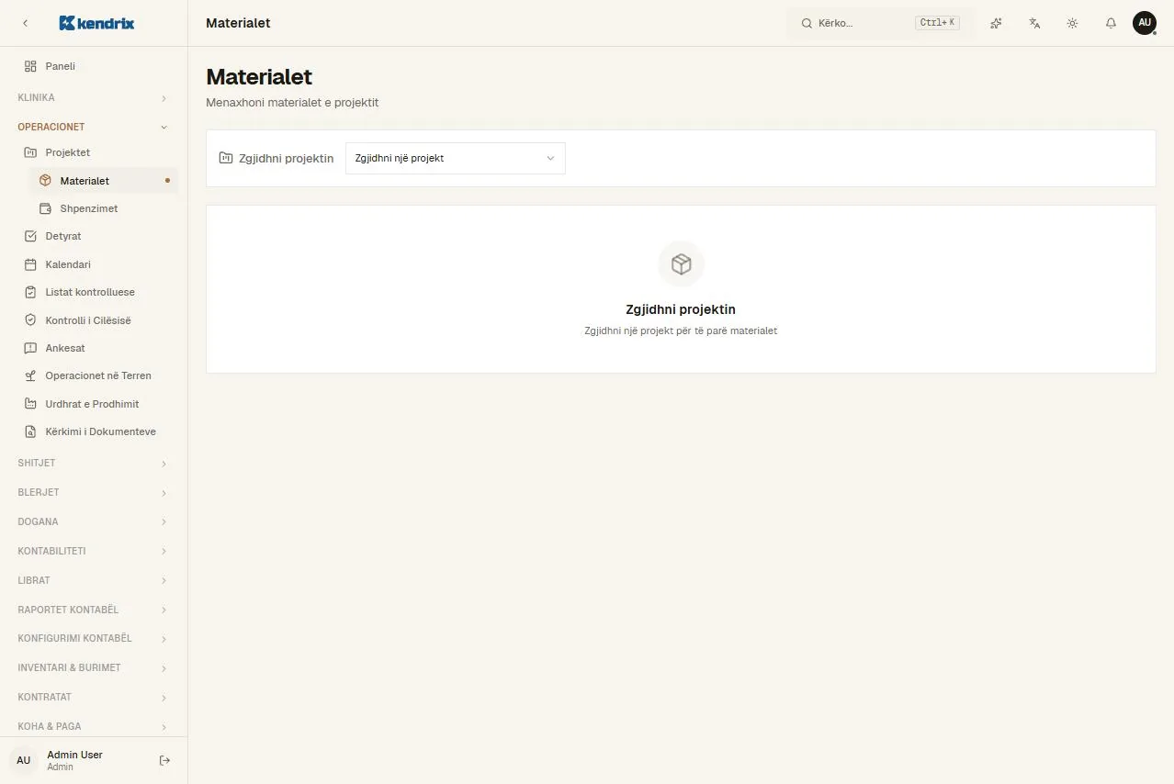Viewport: 1174px width, 784px height.
Task: Click the Admin User profile name
Action: click(x=75, y=755)
